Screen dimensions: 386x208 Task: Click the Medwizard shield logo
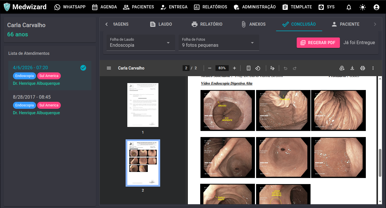[x=7, y=7]
